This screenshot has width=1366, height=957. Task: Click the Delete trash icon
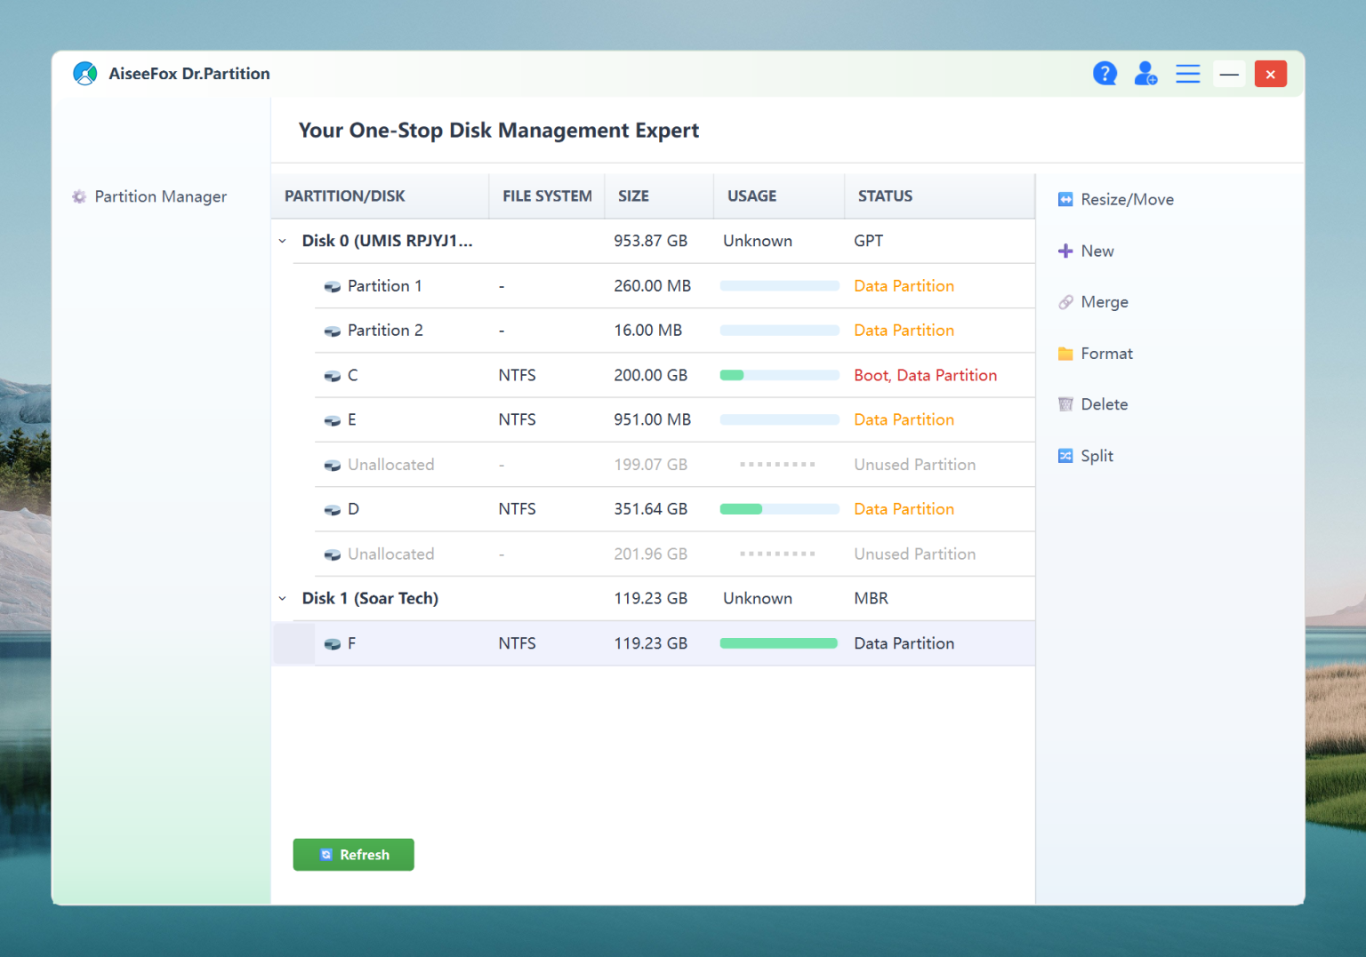tap(1065, 404)
